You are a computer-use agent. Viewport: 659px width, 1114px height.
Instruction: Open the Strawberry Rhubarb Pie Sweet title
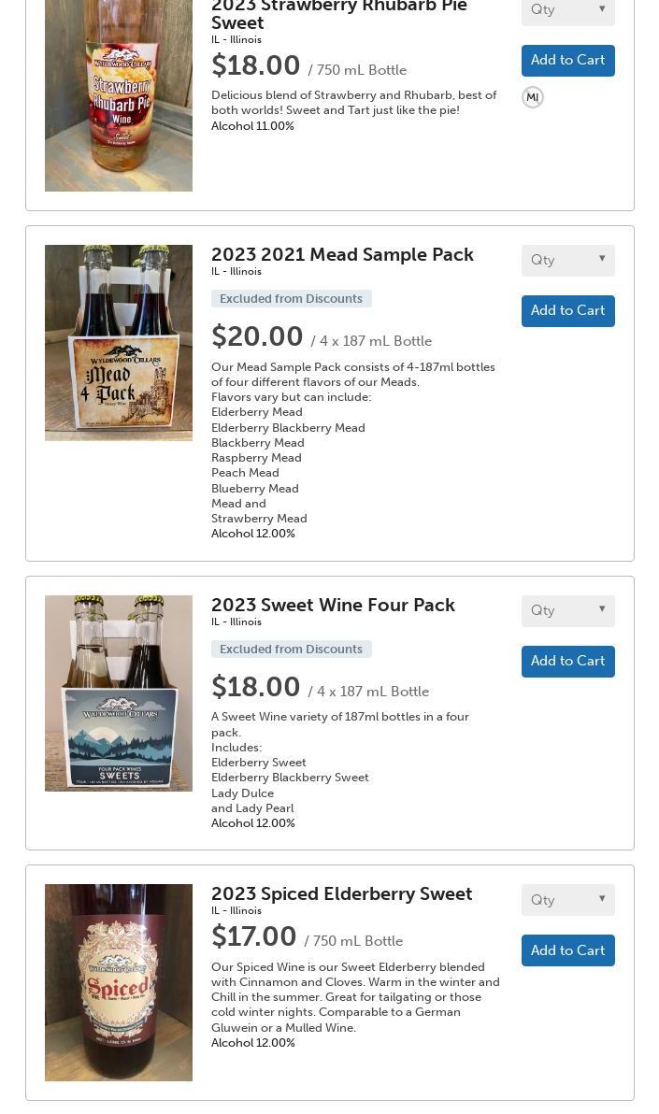pos(338,14)
